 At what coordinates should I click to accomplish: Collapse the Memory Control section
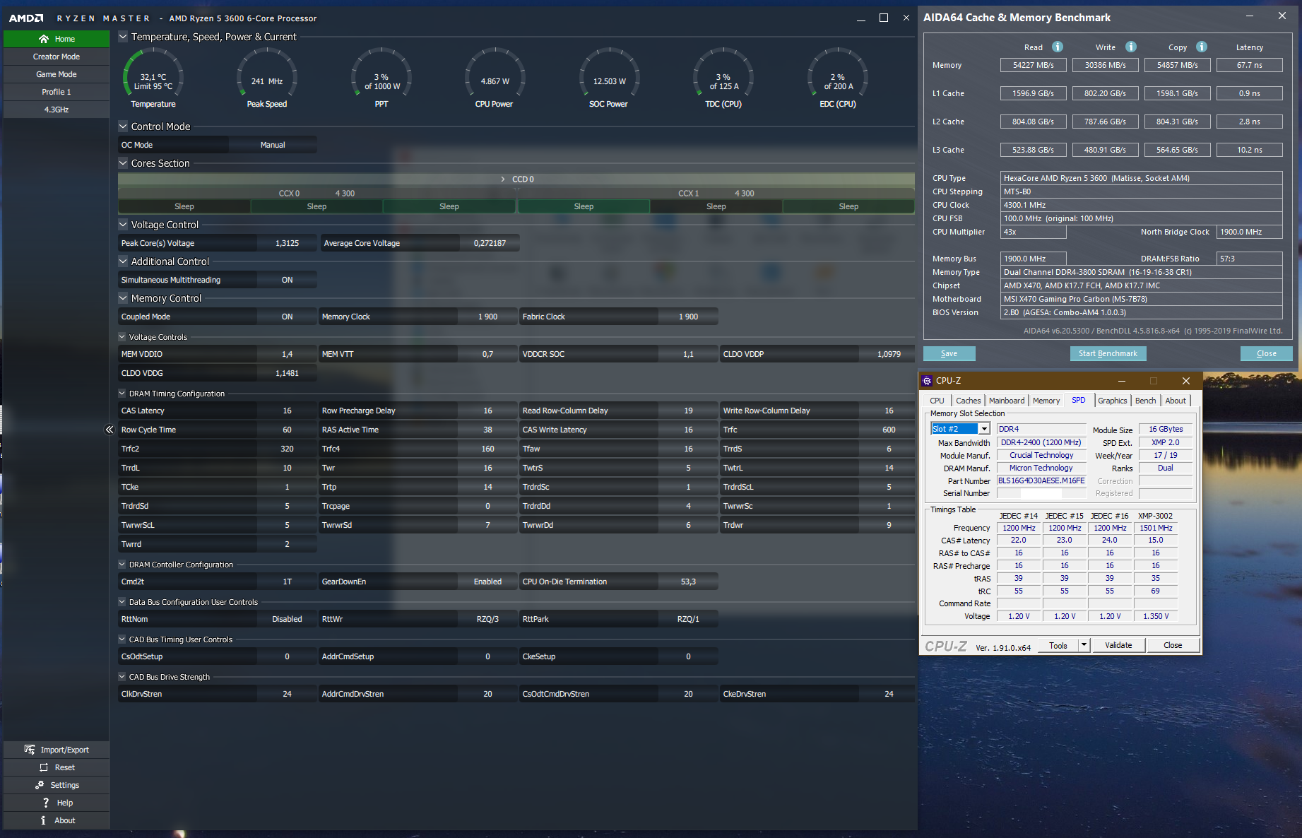click(x=123, y=298)
